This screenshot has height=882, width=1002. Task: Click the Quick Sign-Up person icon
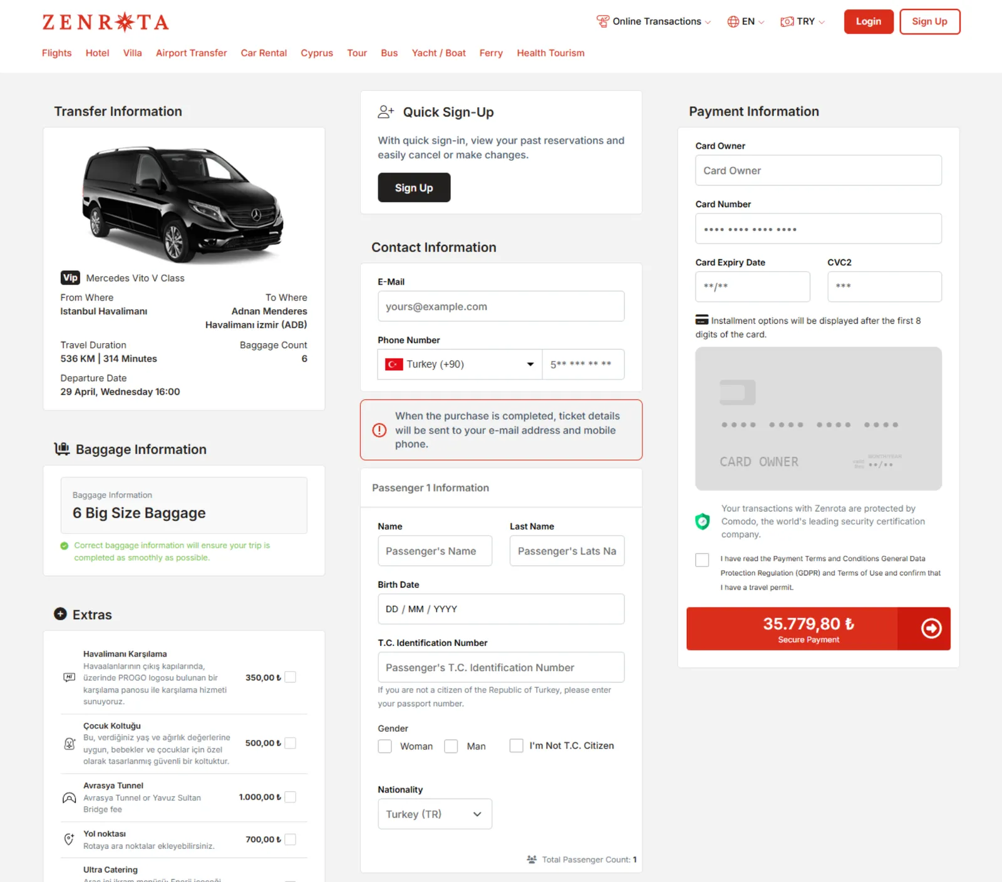click(x=385, y=111)
